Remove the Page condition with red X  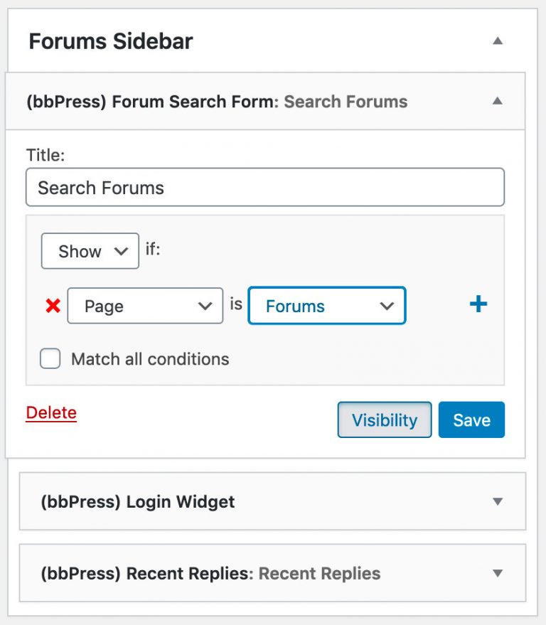click(53, 306)
